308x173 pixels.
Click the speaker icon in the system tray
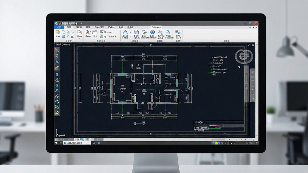click(231, 143)
